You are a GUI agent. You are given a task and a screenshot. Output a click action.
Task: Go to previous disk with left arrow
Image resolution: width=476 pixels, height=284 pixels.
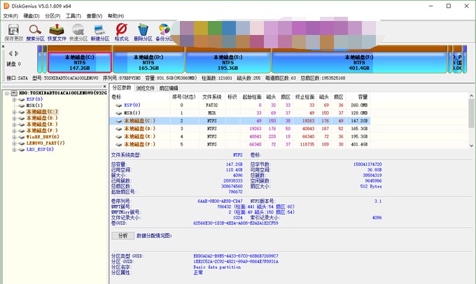(9, 54)
